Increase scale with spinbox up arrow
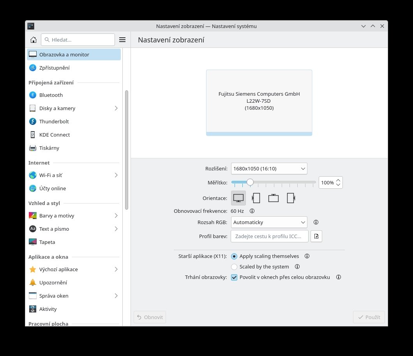This screenshot has height=356, width=413. [x=338, y=181]
